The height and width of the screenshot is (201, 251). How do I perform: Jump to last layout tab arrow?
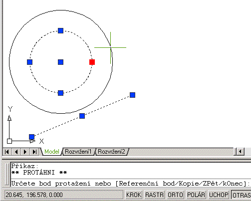(34, 152)
